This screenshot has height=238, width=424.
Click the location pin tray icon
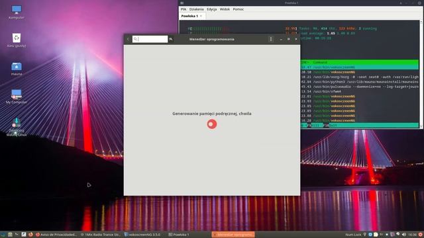[365, 235]
